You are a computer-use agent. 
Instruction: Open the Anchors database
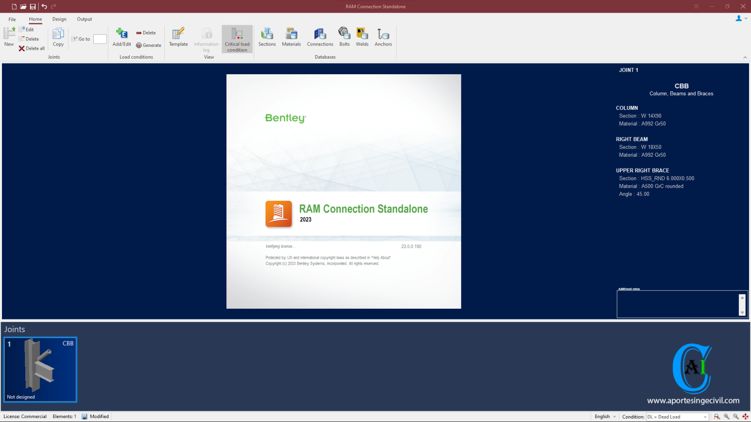point(383,37)
